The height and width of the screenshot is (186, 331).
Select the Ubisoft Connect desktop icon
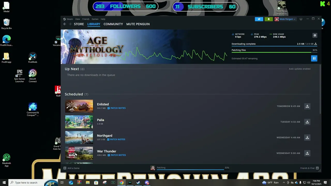[x=33, y=76]
